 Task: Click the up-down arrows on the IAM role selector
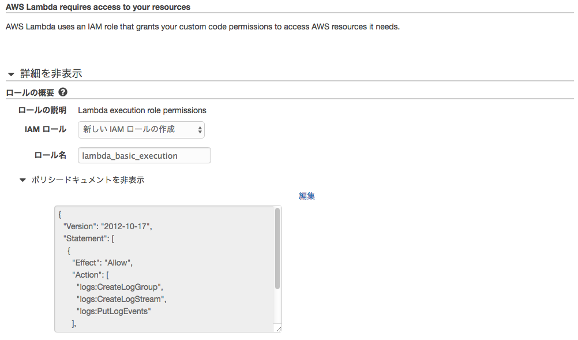click(200, 130)
